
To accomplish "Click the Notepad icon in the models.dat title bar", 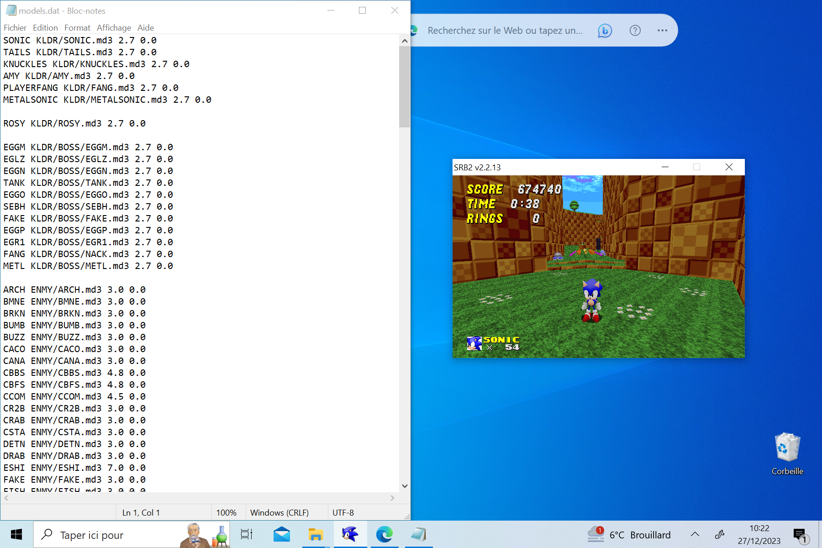I will 11,10.
